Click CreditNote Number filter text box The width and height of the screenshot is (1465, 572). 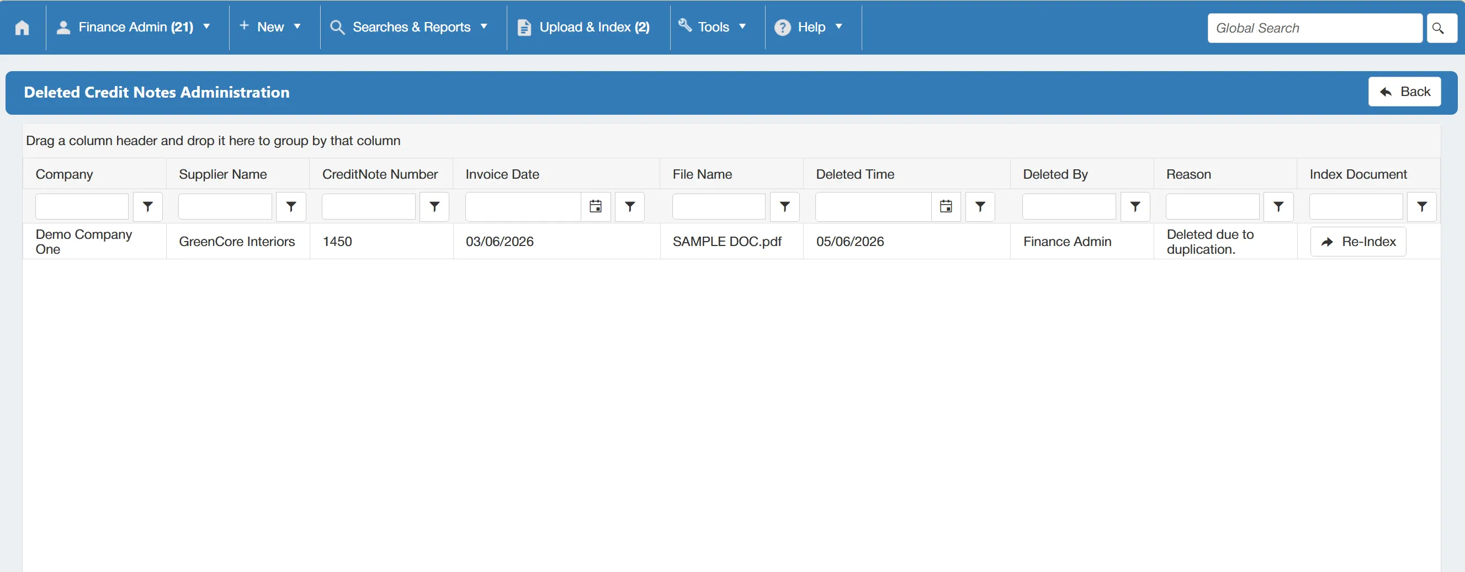tap(369, 207)
